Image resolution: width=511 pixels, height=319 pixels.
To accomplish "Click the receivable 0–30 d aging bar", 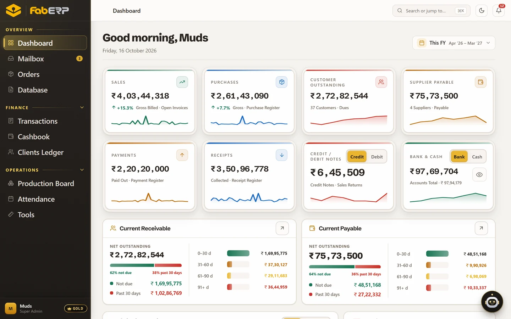I will coord(238,253).
